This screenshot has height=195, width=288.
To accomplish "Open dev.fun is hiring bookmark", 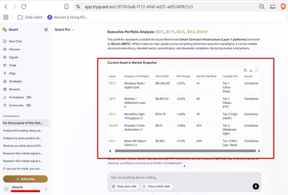I will pyautogui.click(x=68, y=17).
